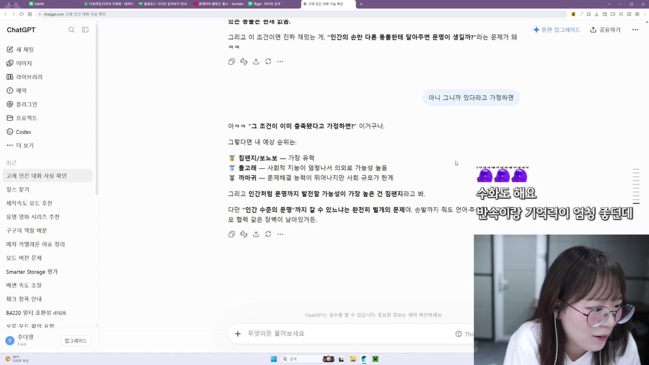This screenshot has height=365, width=649.
Task: Open the chat 유명 영화 시리즈 추천
Action: click(x=47, y=217)
